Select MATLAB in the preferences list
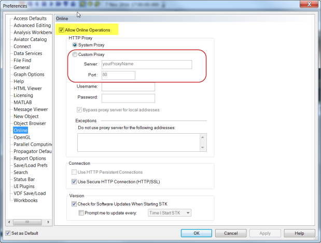Image resolution: width=321 pixels, height=243 pixels. [x=24, y=103]
